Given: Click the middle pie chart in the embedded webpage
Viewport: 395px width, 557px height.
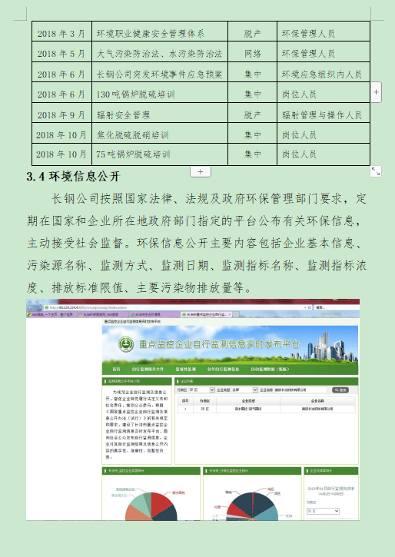Looking at the screenshot, I should (253, 506).
